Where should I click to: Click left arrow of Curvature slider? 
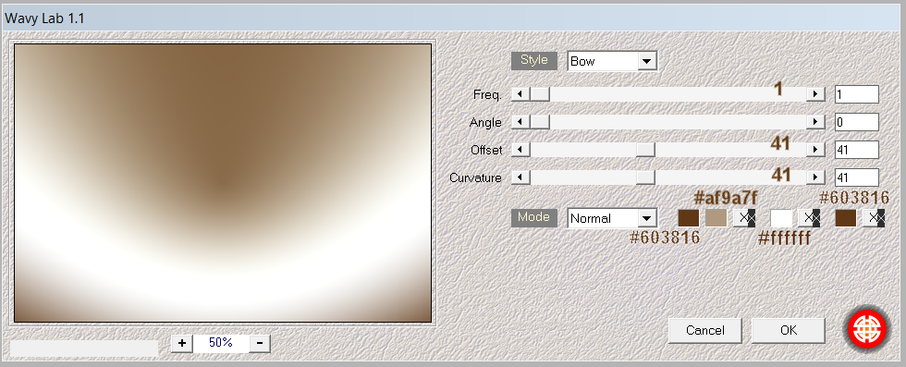520,177
